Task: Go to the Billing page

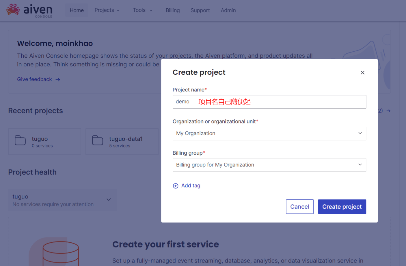Action: coord(173,10)
